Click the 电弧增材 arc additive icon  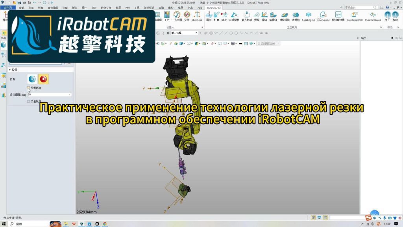point(234,16)
